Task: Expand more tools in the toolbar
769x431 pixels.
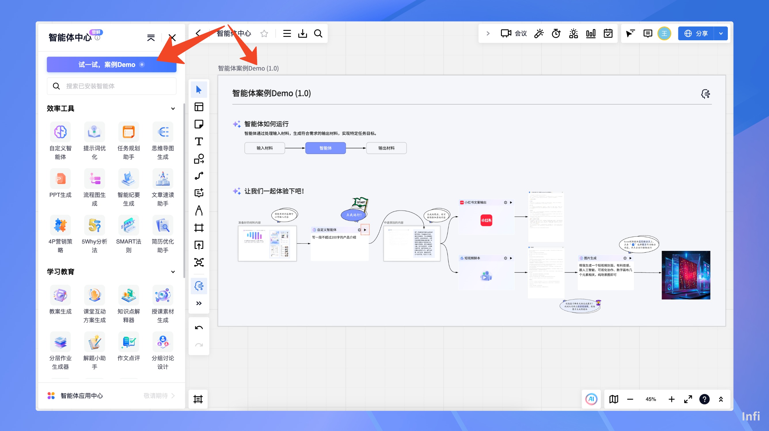Action: point(199,303)
